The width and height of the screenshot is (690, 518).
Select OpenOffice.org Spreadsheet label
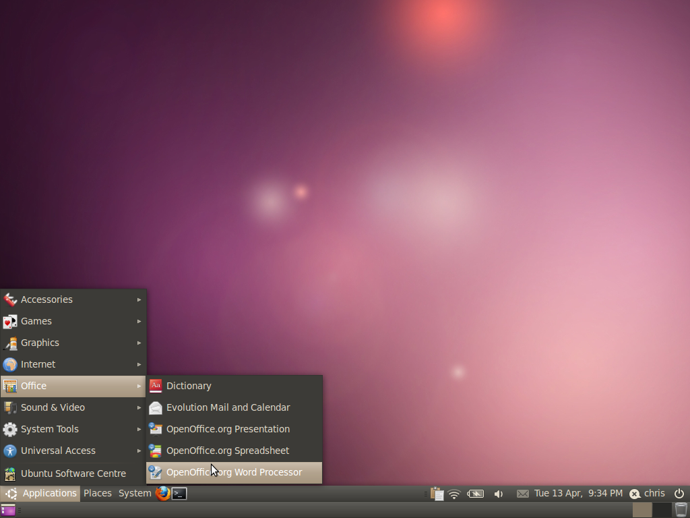click(x=228, y=451)
